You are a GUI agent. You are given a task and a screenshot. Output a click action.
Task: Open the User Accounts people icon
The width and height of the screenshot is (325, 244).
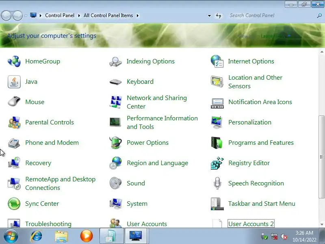click(x=115, y=223)
